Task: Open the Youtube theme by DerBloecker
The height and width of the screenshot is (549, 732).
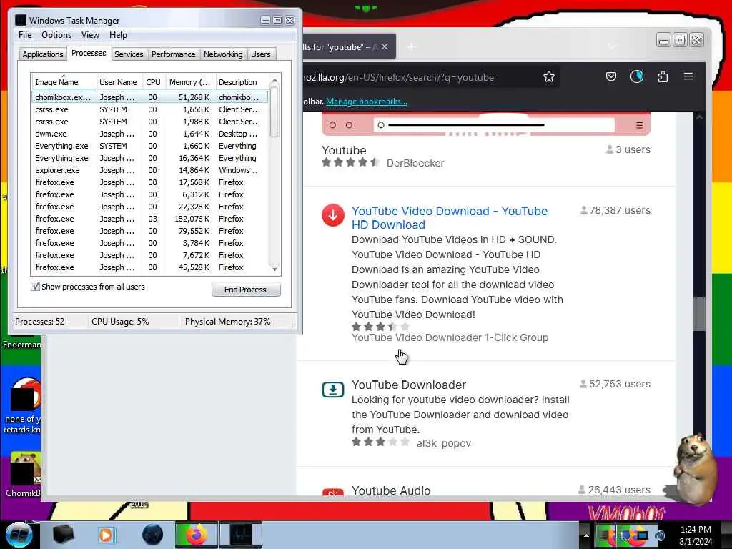Action: [x=344, y=150]
